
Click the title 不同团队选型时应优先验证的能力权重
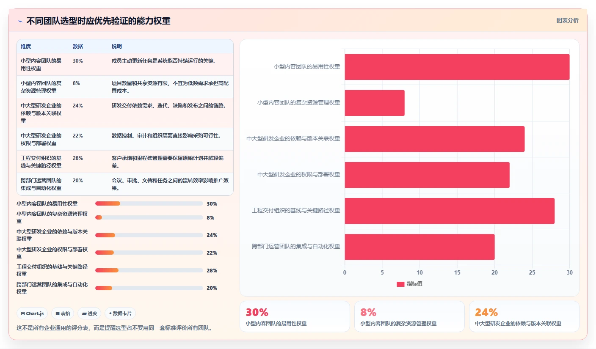pos(98,21)
